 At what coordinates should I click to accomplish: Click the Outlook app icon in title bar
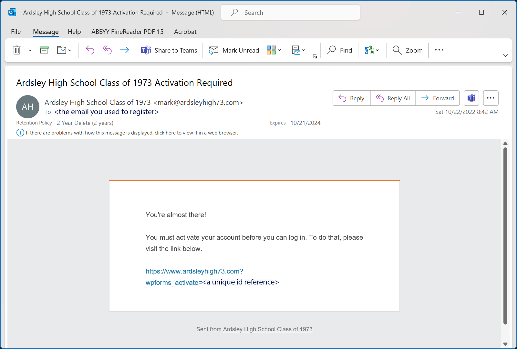12,12
